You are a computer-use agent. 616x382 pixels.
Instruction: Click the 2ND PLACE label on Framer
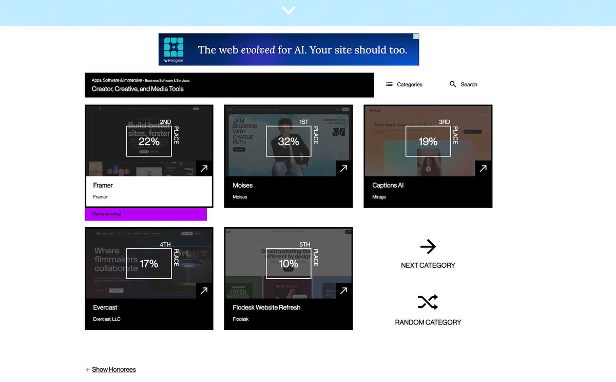point(169,132)
